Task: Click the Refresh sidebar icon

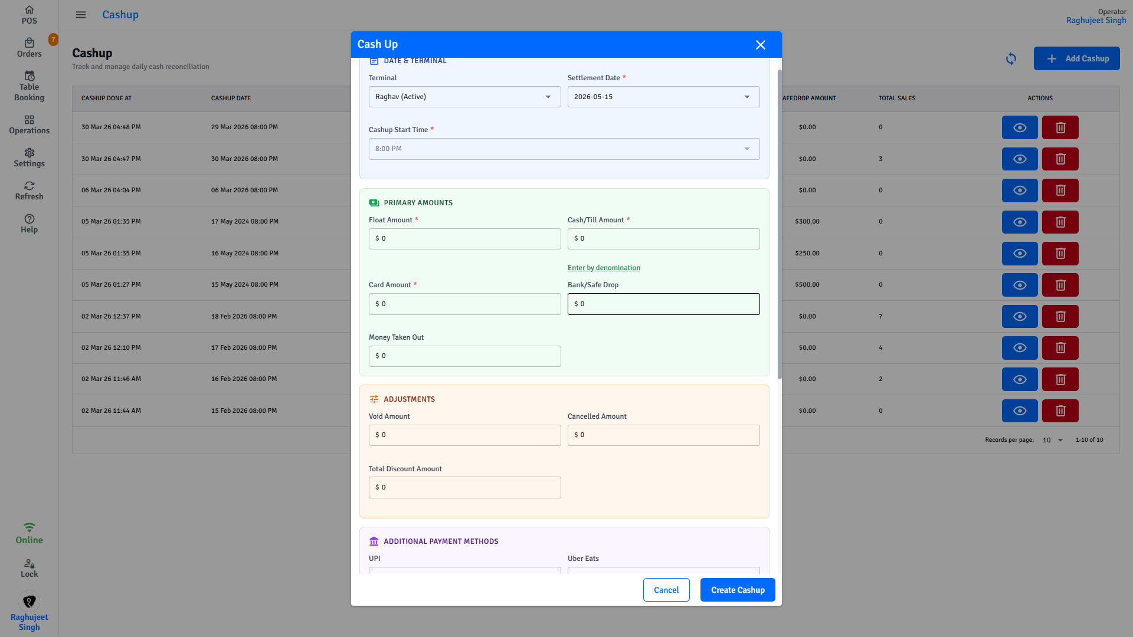Action: coord(29,191)
